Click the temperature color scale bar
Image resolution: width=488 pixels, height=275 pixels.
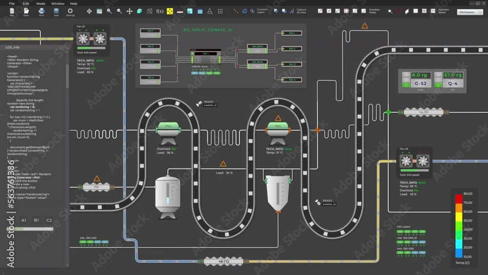click(x=459, y=226)
